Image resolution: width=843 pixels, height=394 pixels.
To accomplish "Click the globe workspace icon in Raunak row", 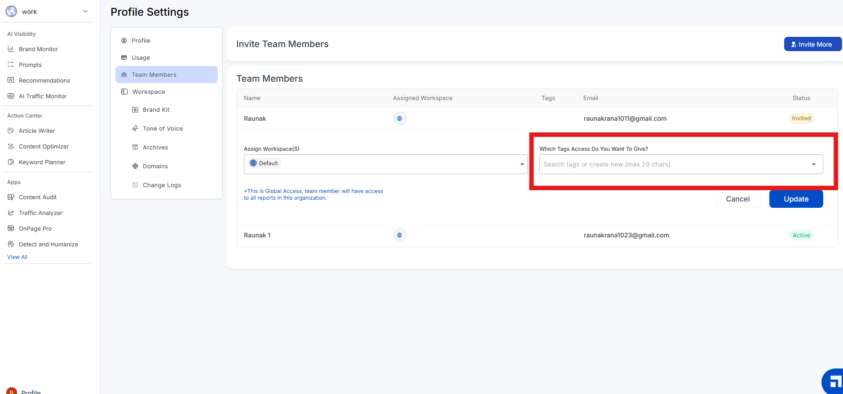I will coord(400,118).
